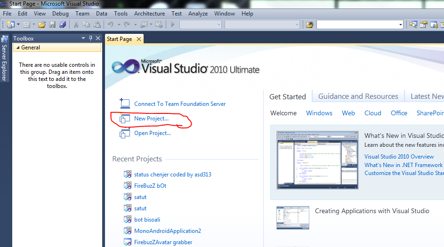Collapse the General toolbox group
Screen dimensions: 444x247
tap(18, 48)
